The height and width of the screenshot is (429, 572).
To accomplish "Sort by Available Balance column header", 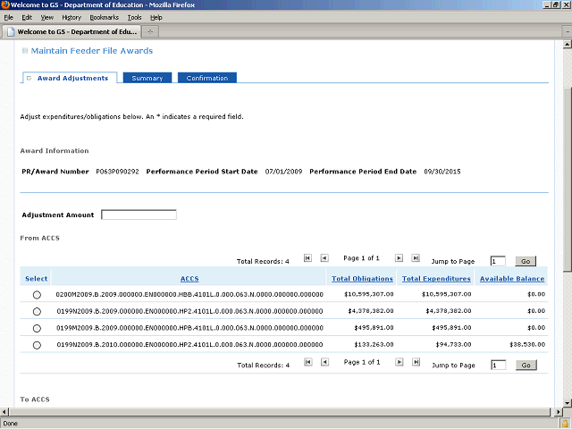I will coord(511,279).
